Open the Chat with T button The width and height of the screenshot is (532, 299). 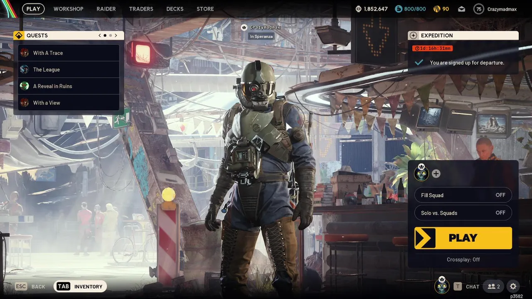pyautogui.click(x=466, y=287)
